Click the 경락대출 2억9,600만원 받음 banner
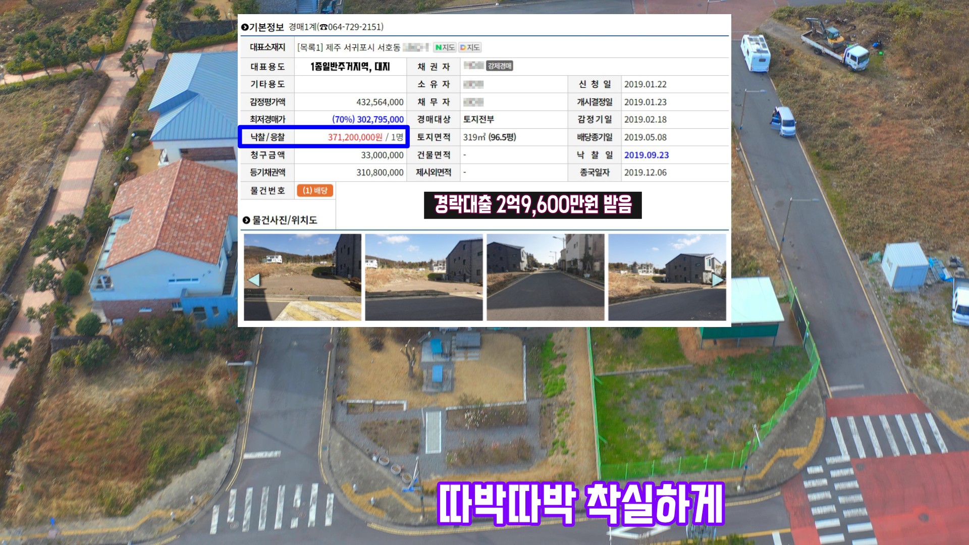This screenshot has width=969, height=545. (x=532, y=205)
